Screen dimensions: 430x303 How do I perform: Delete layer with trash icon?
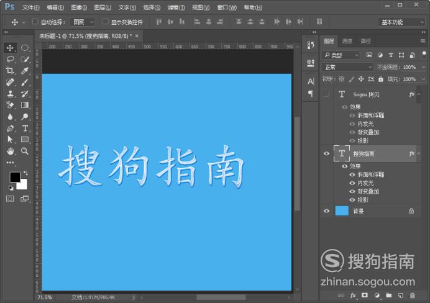click(x=413, y=296)
